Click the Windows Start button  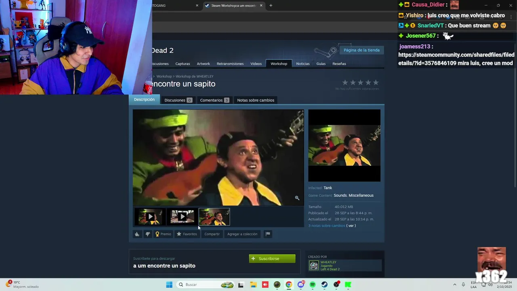click(169, 285)
